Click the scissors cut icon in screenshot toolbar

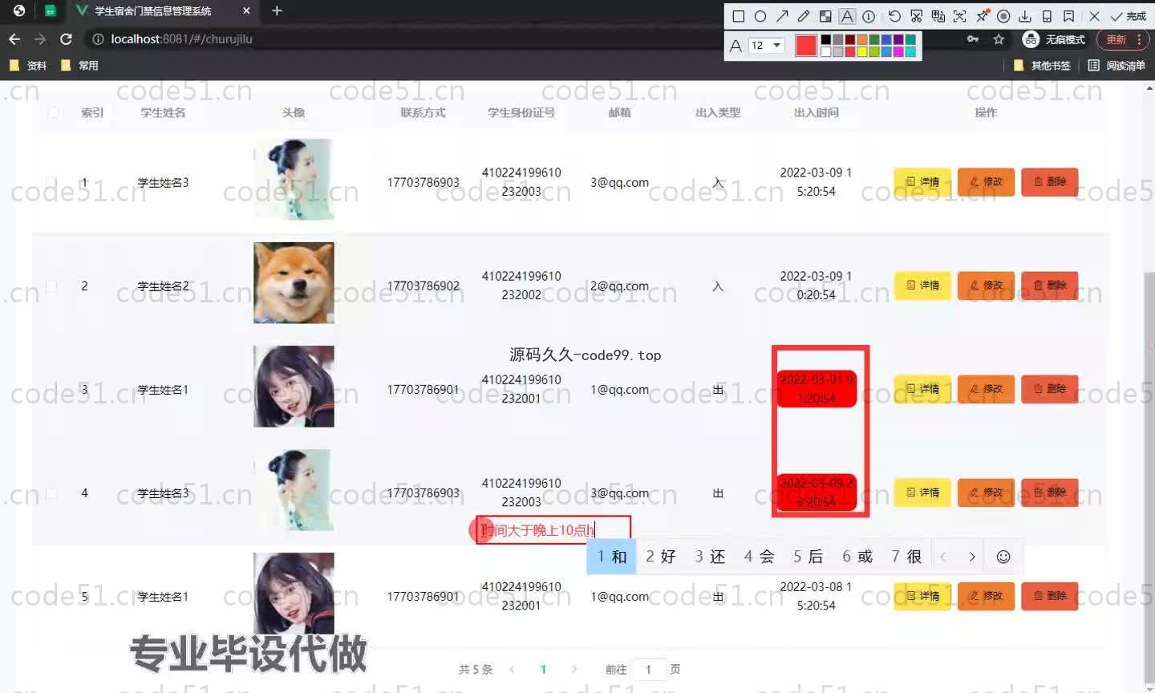click(916, 16)
